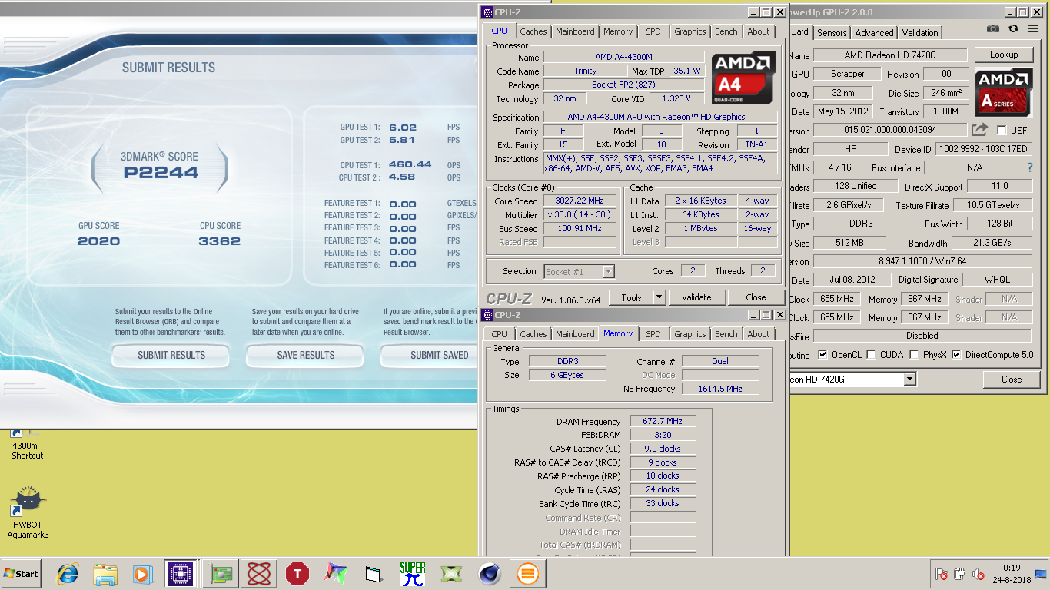
Task: Click the Action Center flag tray icon
Action: (x=941, y=574)
